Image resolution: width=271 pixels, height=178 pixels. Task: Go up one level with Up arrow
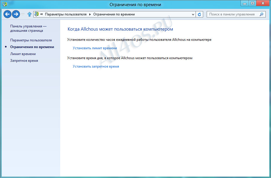pos(30,14)
